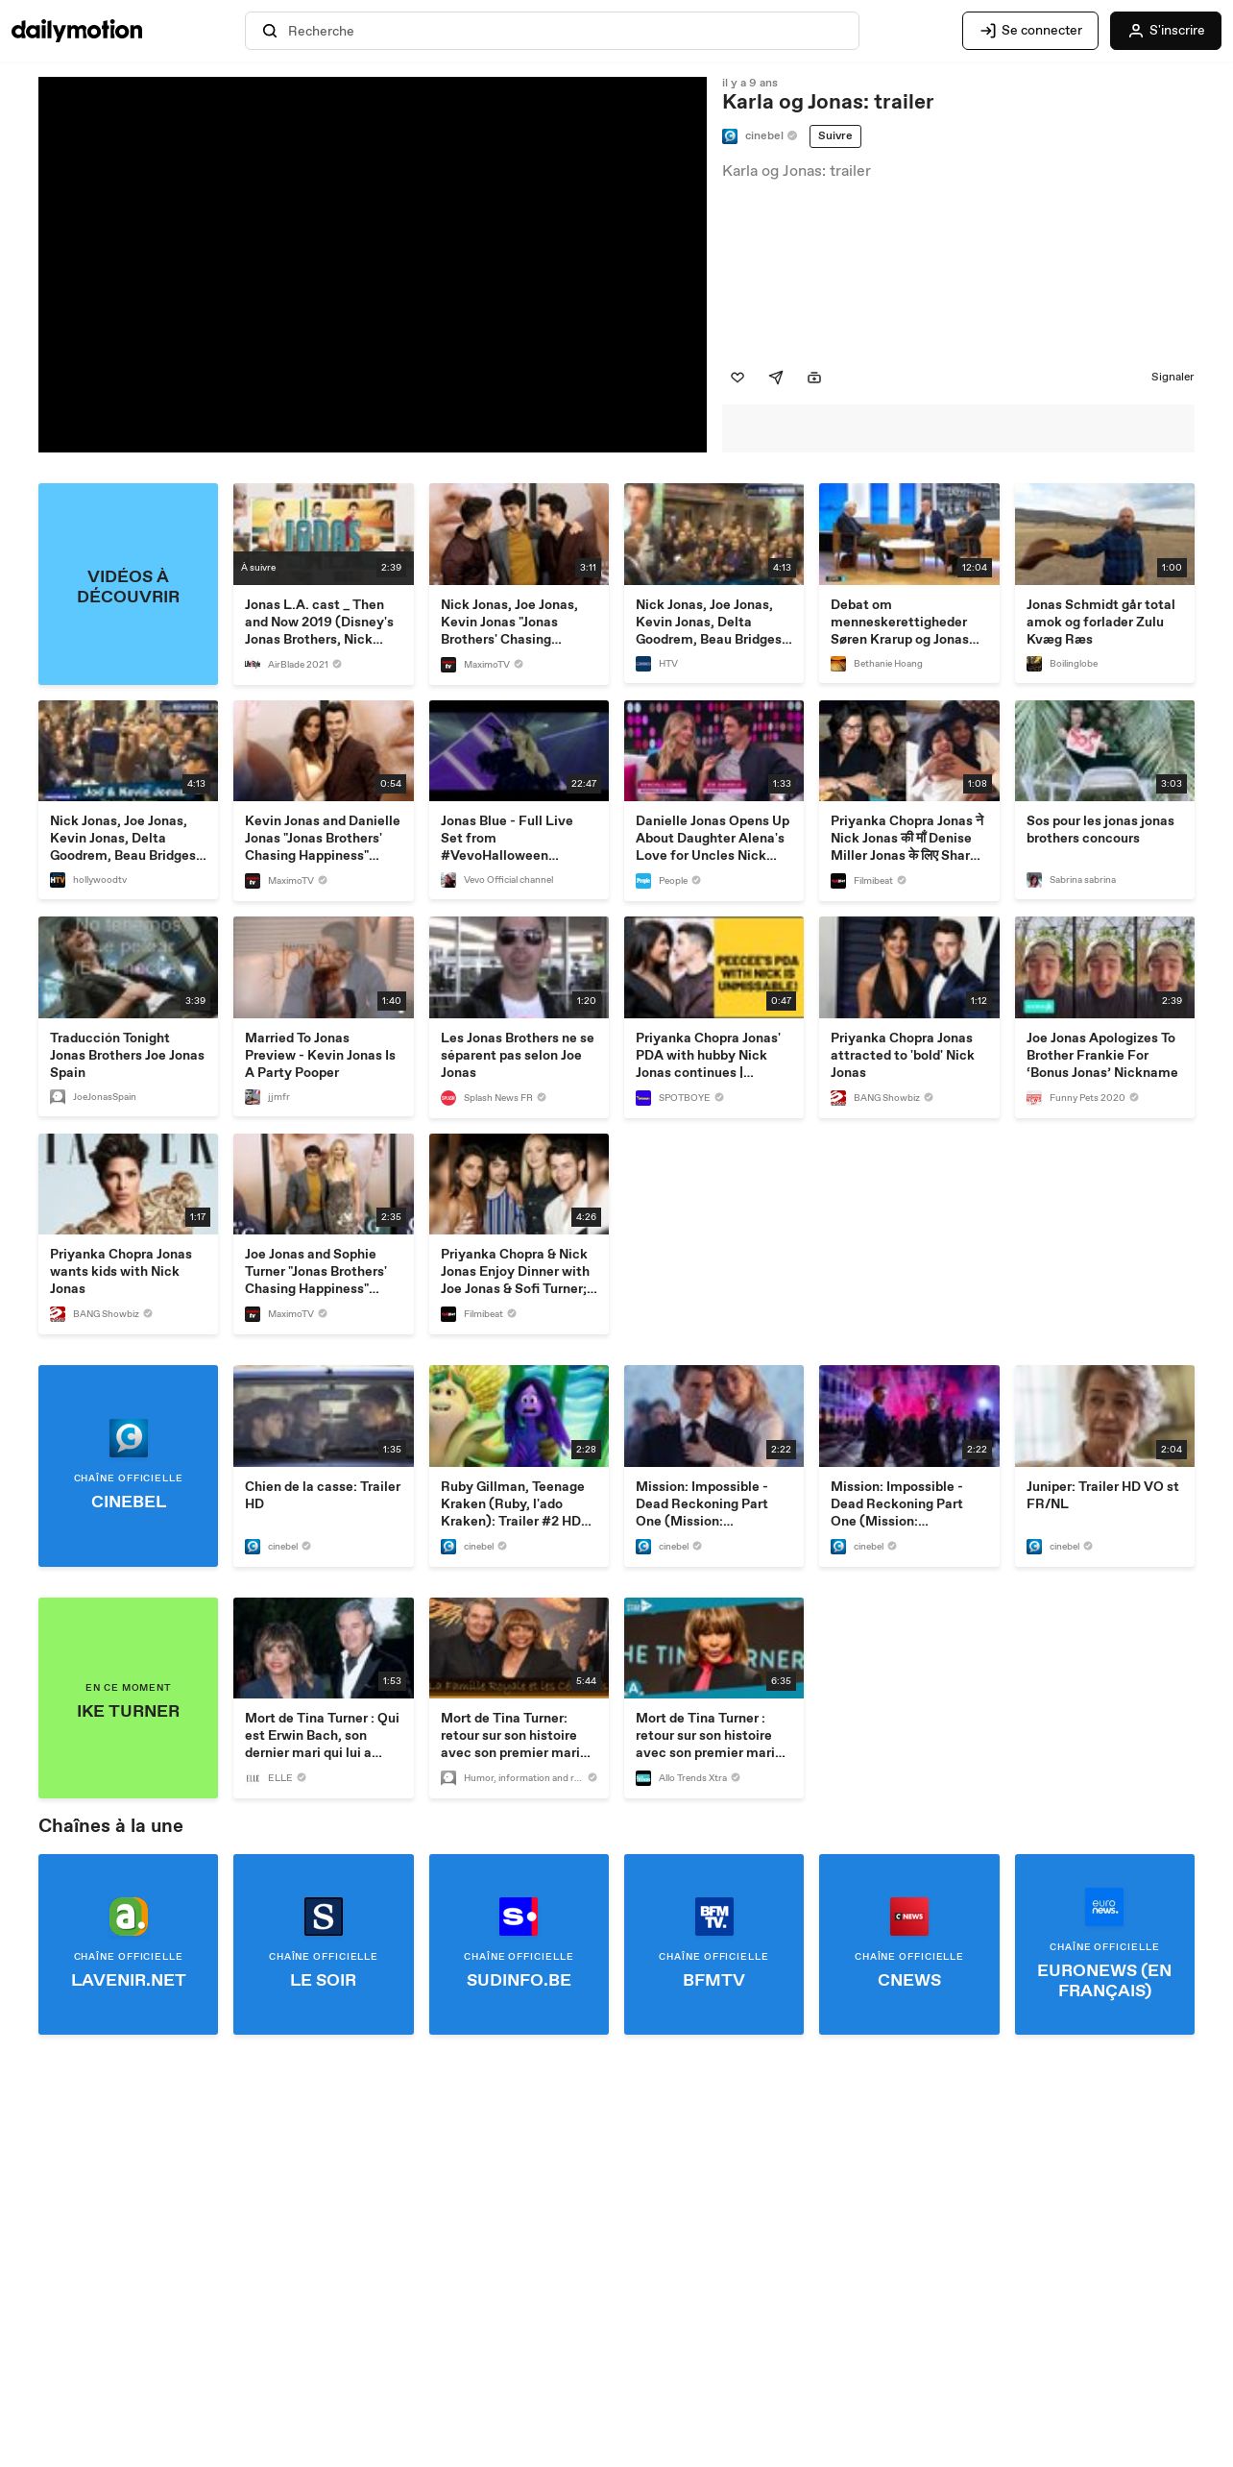Open Funny Pets 2020 channel icon
Screen dimensions: 1233x2467
pos(1034,1098)
